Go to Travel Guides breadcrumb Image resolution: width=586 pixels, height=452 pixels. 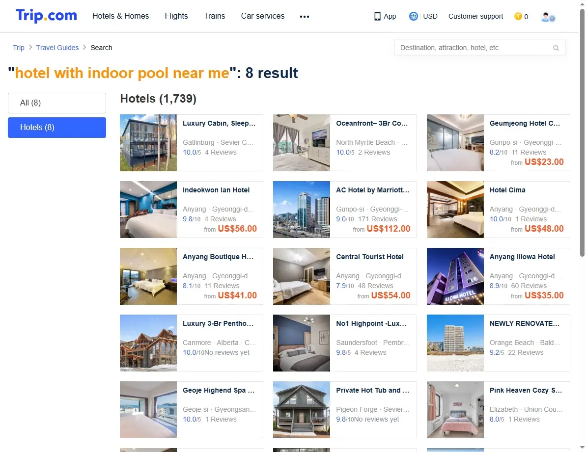click(x=57, y=48)
